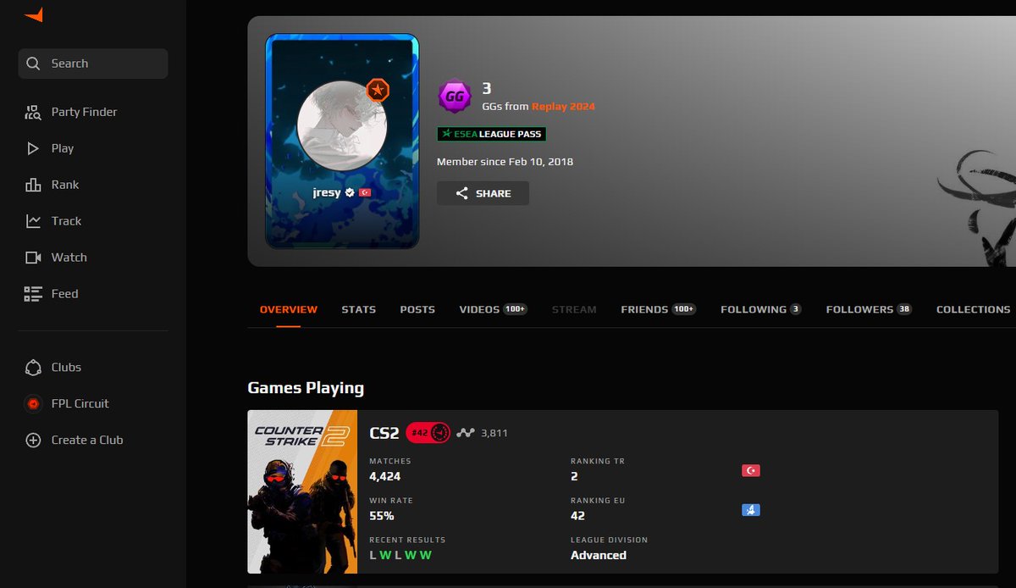Click the Share button
1016x588 pixels.
pyautogui.click(x=483, y=193)
